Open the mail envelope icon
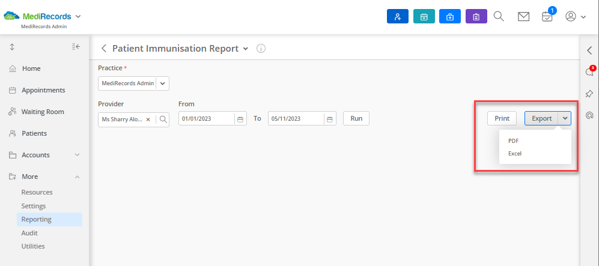The width and height of the screenshot is (599, 266). coord(523,16)
